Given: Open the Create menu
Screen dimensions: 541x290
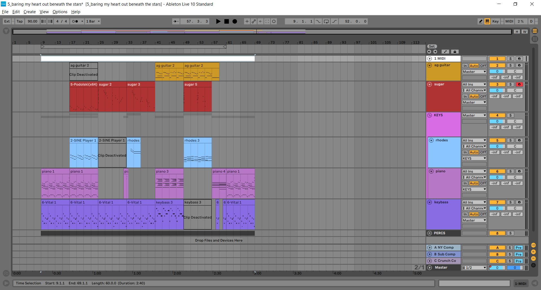Looking at the screenshot, I should coord(30,12).
